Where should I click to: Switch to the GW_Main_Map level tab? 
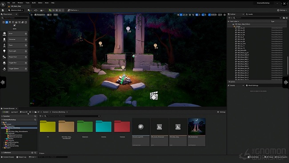point(16,6)
